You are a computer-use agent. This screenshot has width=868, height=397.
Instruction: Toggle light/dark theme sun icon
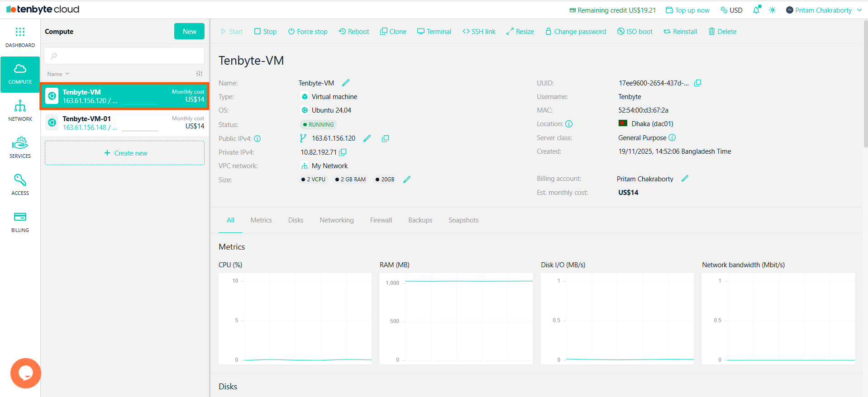click(x=773, y=10)
